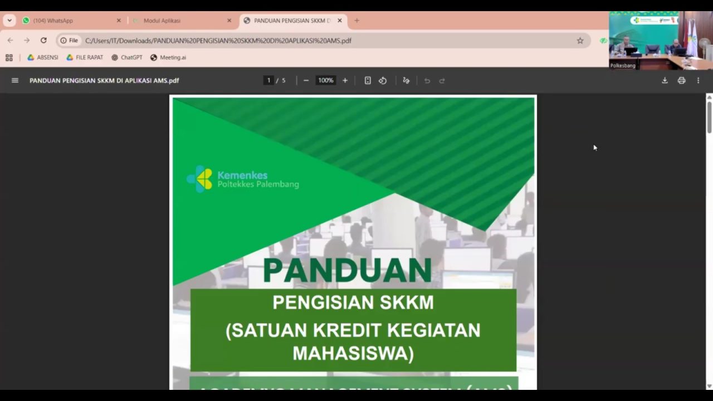Click the zoom in plus button

345,80
